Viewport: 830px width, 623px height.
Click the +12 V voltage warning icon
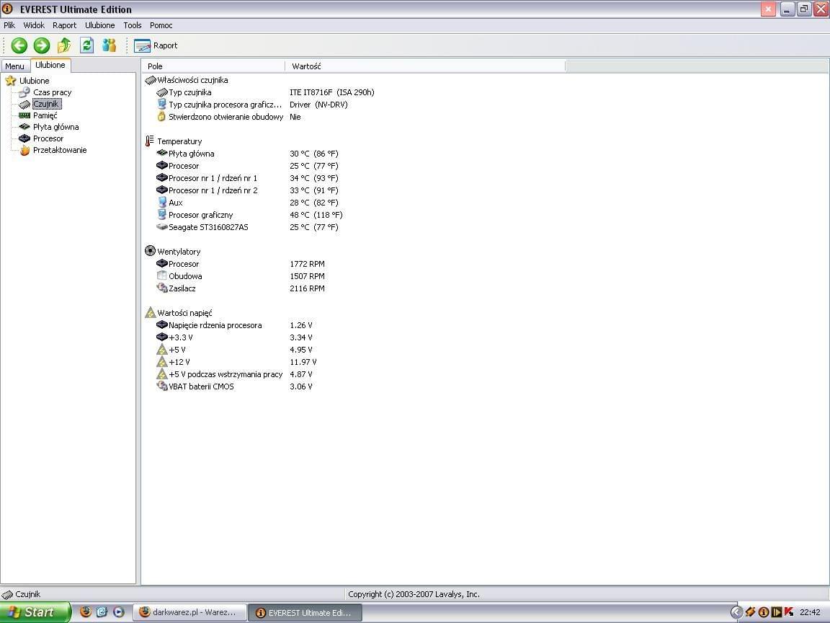[162, 362]
